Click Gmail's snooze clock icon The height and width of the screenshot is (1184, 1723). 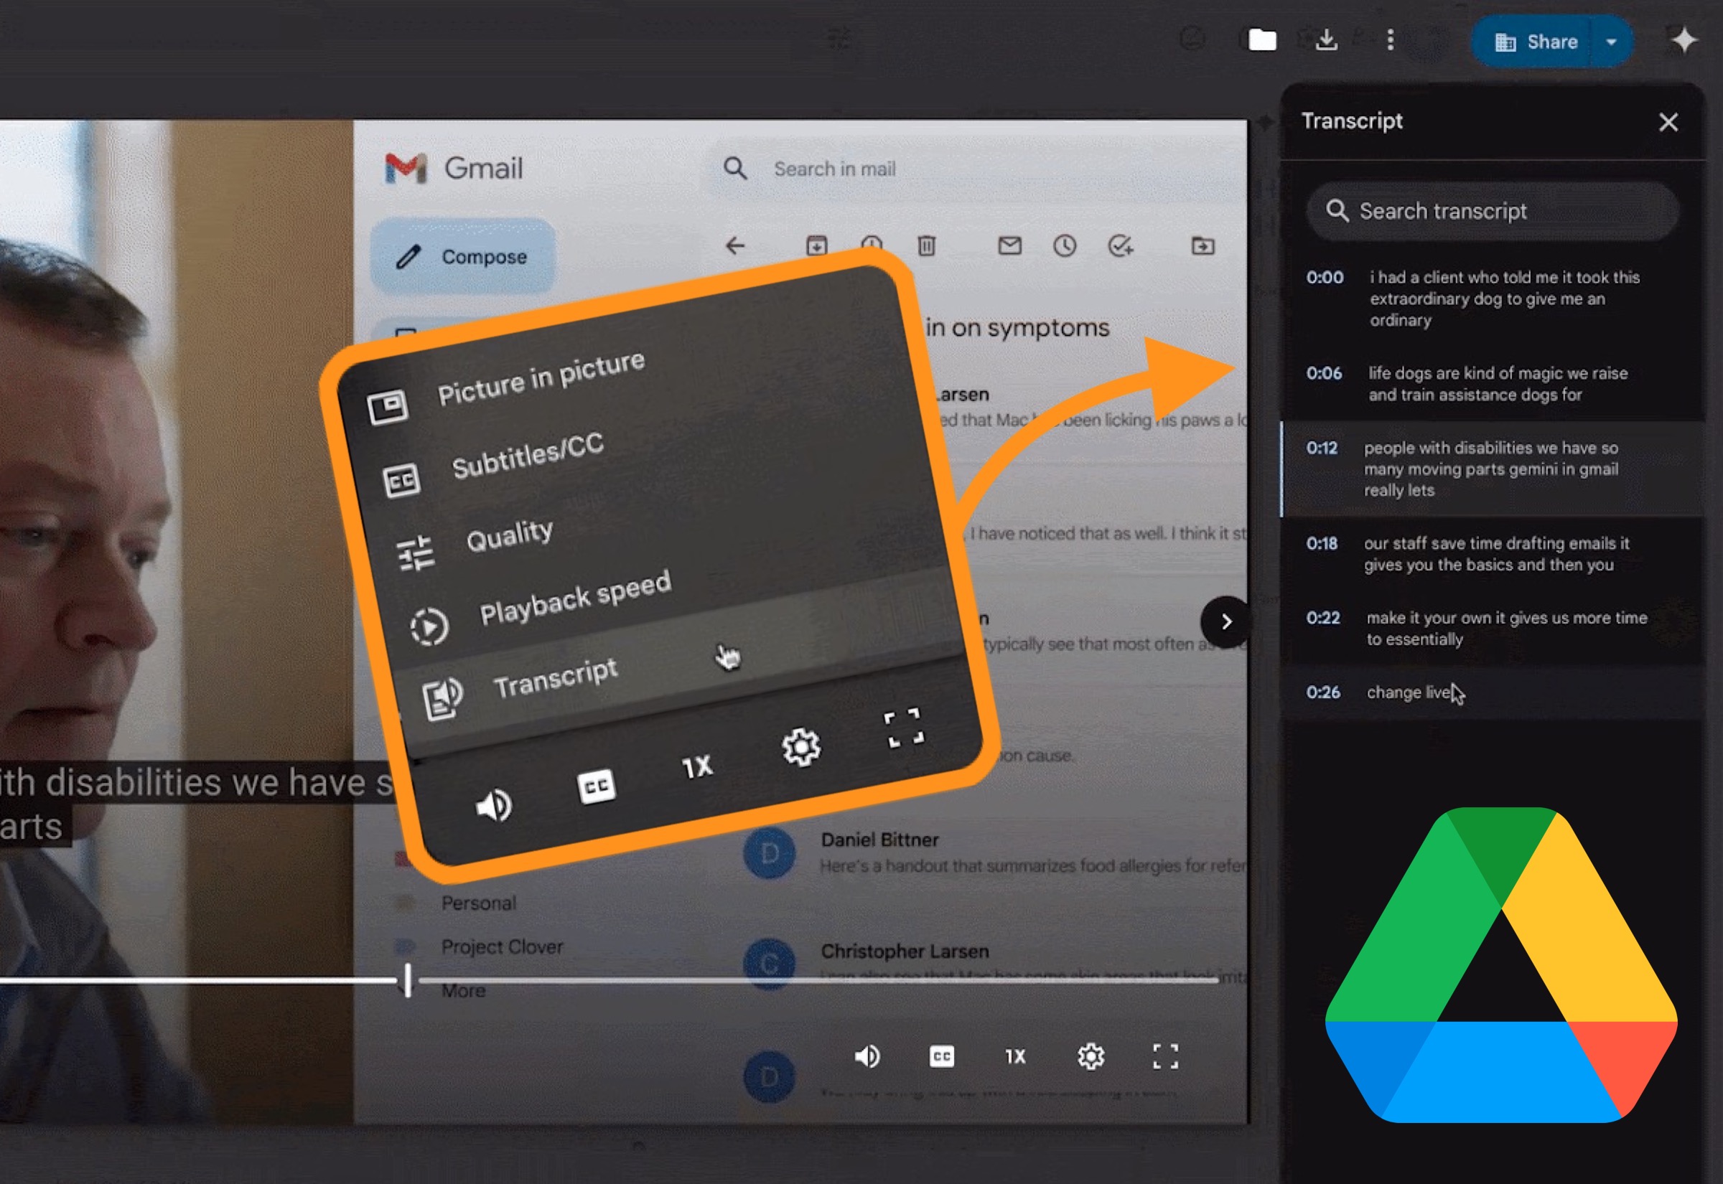coord(1066,245)
